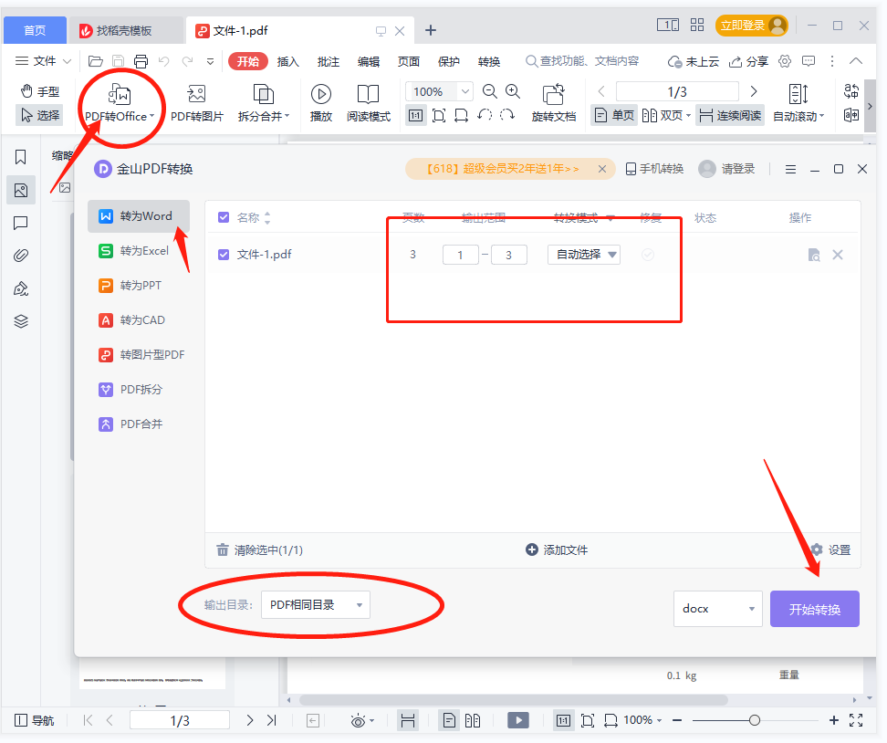This screenshot has width=887, height=743.
Task: Uncheck the 文件-1.pdf row checkbox
Action: tap(224, 255)
